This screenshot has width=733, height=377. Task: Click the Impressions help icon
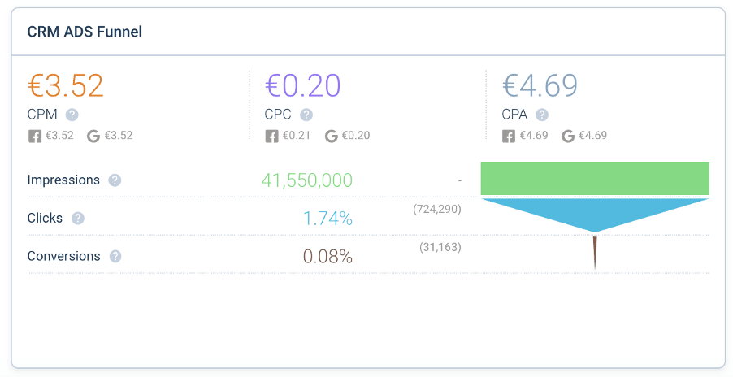tap(115, 180)
